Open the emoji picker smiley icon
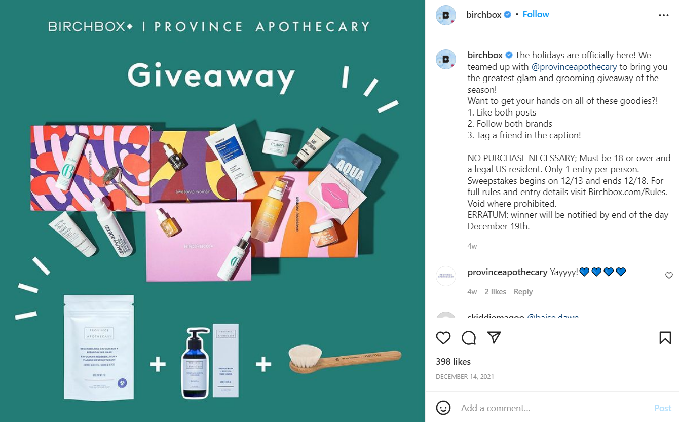This screenshot has height=422, width=679. pos(443,408)
